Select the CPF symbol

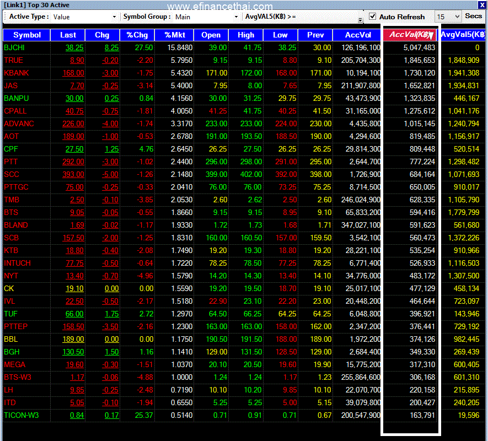(x=11, y=149)
